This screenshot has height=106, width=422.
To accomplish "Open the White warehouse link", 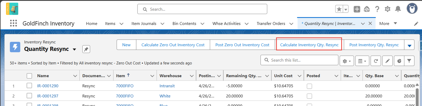I will (x=165, y=96).
